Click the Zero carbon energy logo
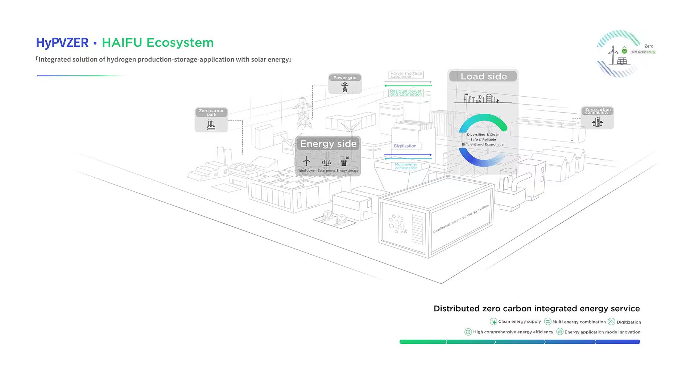Screen dimensions: 678x367 click(619, 54)
